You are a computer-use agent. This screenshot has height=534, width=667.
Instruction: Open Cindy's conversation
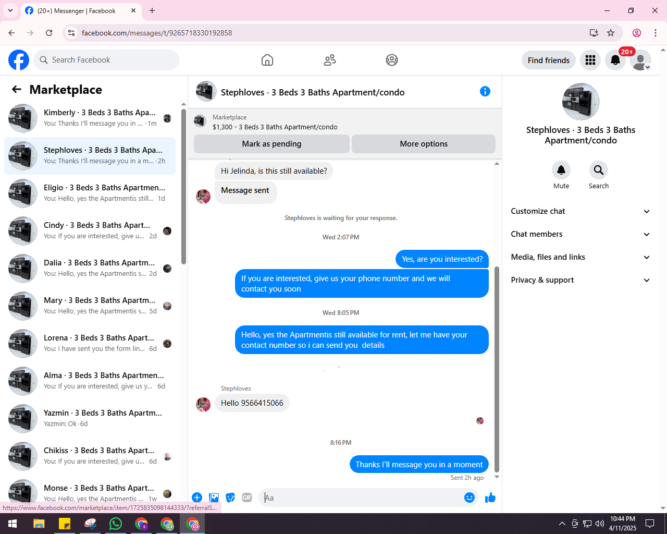(x=90, y=231)
